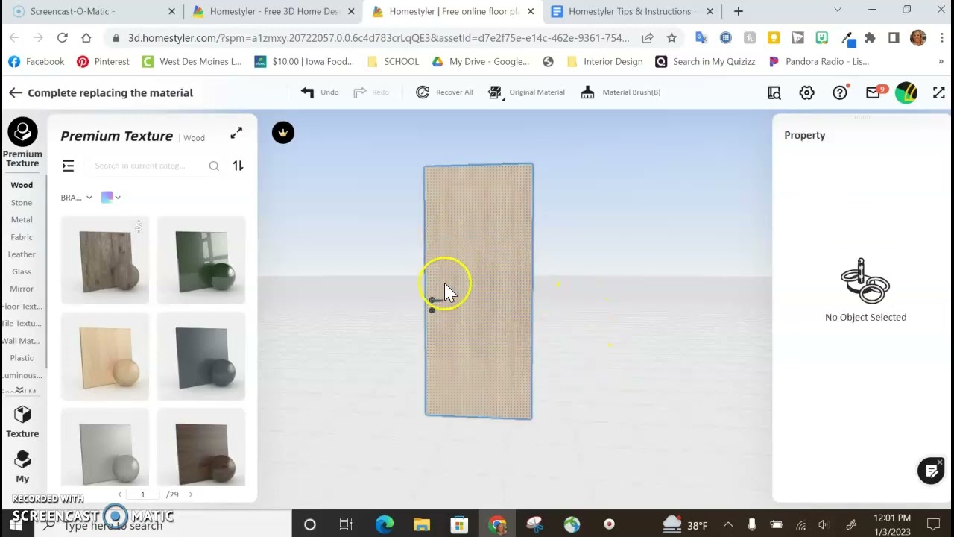Open the Pinterest bookmark
This screenshot has width=954, height=537.
pos(103,62)
